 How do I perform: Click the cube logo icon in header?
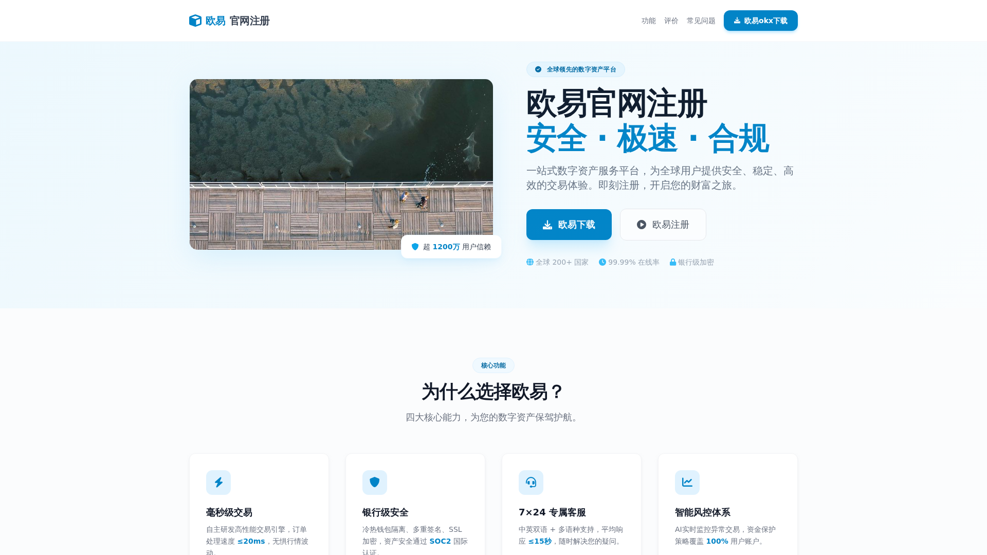point(195,21)
